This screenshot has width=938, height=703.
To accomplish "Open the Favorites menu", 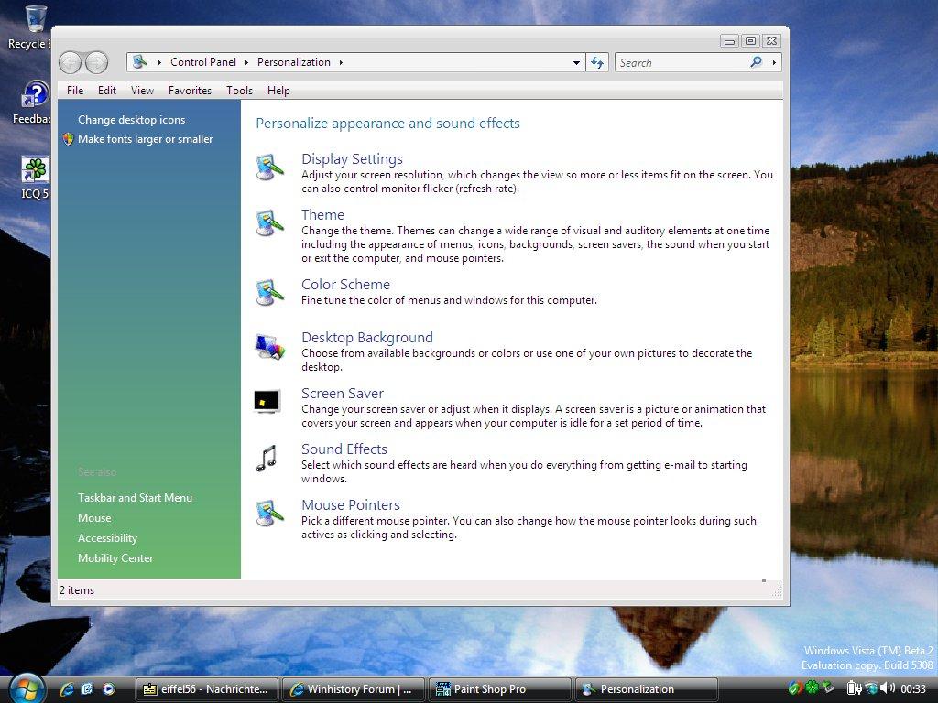I will pos(190,90).
